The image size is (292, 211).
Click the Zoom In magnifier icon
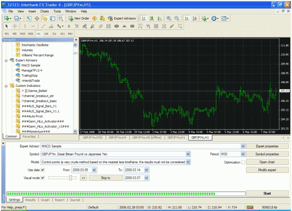169,18
